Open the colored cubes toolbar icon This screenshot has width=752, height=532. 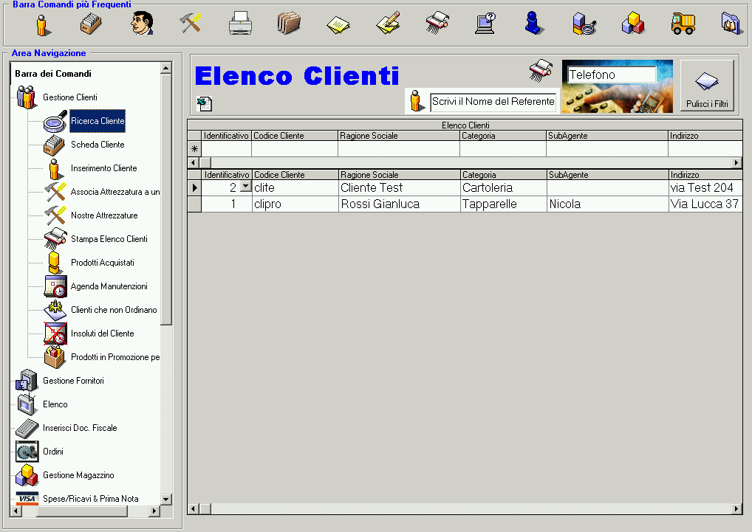[x=633, y=23]
